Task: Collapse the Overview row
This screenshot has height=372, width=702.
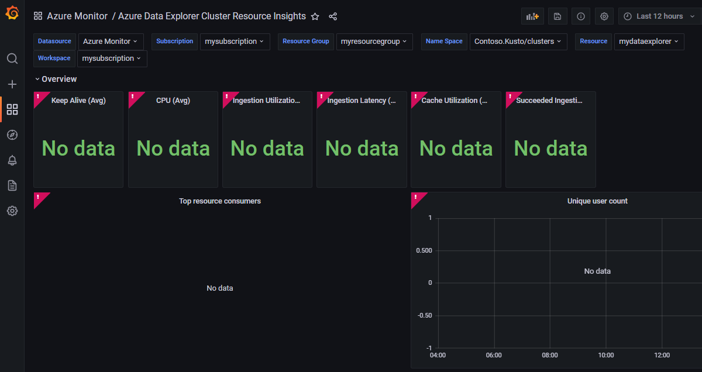Action: 56,78
